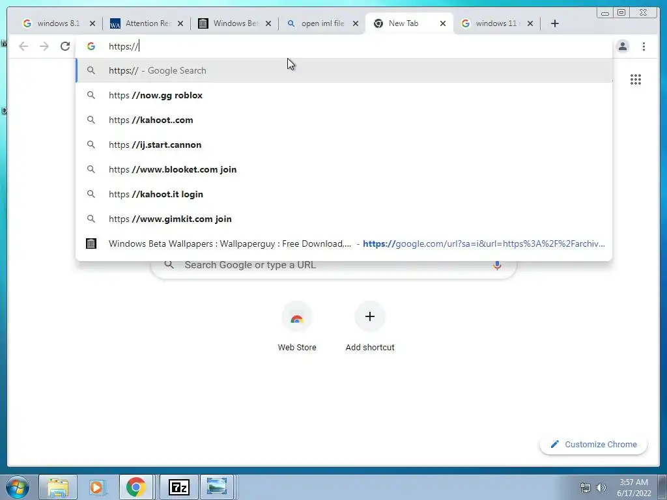The width and height of the screenshot is (667, 500).
Task: Click the Customize Chrome button
Action: tap(593, 444)
